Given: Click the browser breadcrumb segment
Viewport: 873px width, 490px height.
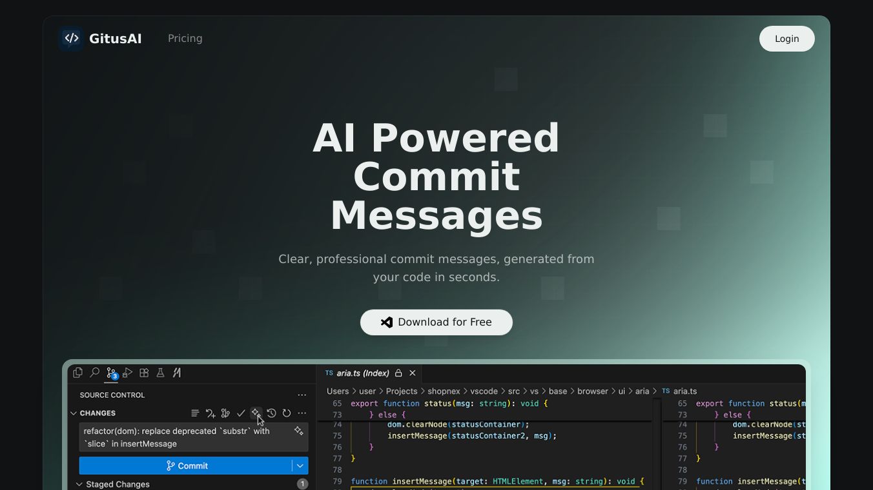Looking at the screenshot, I should pyautogui.click(x=593, y=391).
